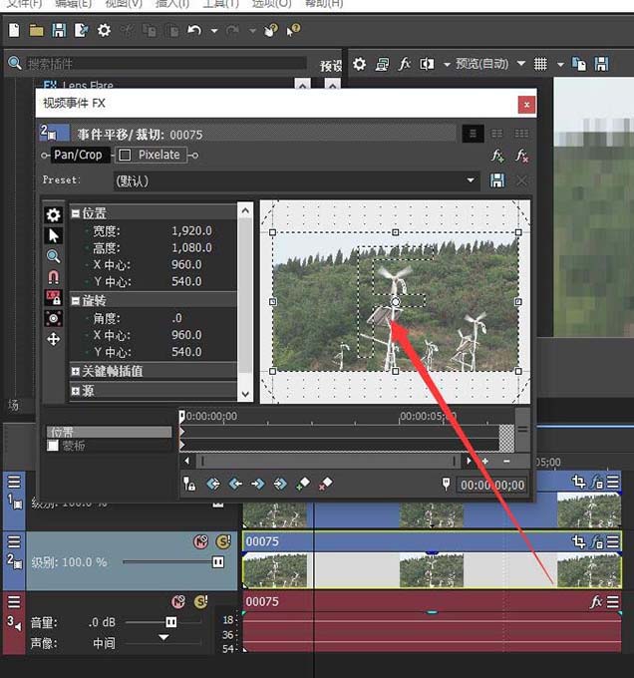Select the normal edit arrow tool
Screen dimensions: 634x678
pyautogui.click(x=54, y=235)
